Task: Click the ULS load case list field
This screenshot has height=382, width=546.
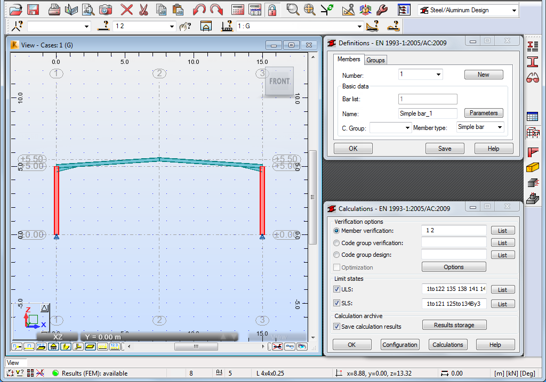Action: [454, 289]
